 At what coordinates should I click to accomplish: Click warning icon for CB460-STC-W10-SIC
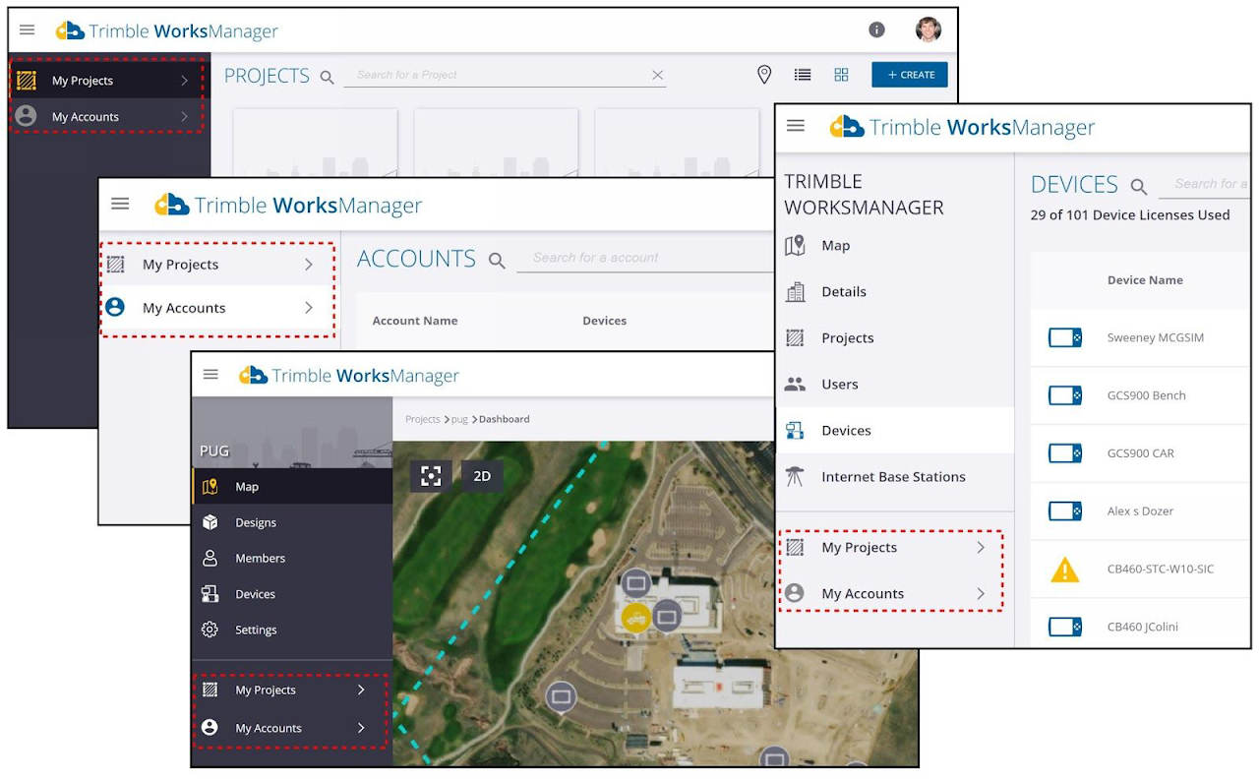(x=1065, y=570)
